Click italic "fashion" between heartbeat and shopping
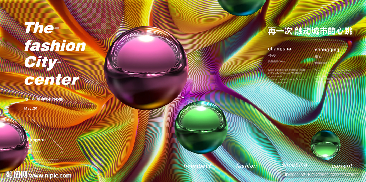The image size is (366, 182). click(246, 166)
